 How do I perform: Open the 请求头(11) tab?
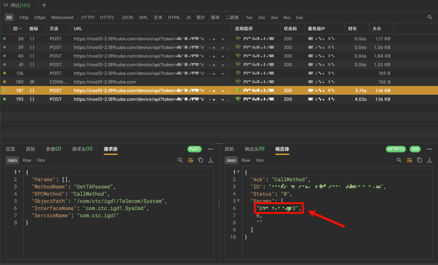[82, 149]
